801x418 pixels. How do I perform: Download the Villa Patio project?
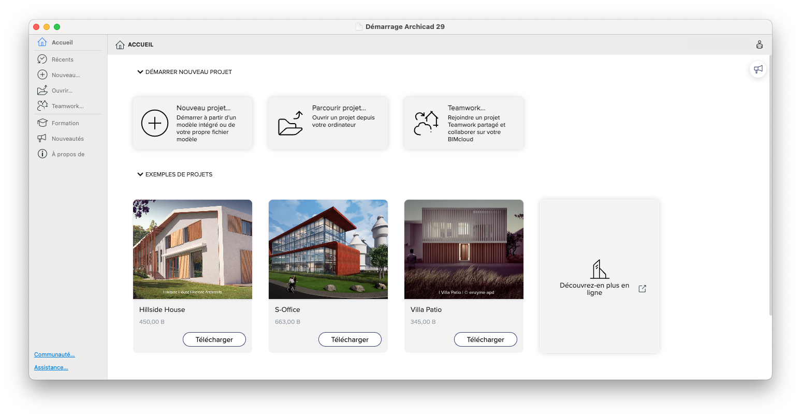tap(486, 339)
